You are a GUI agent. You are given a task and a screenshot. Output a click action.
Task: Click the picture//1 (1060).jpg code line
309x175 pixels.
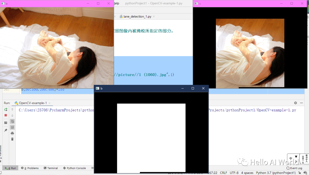[x=144, y=75]
